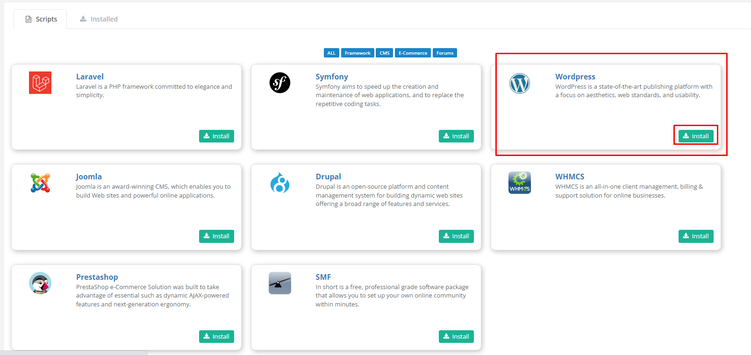Screen dimensions: 751x355
Task: Switch to the Installed tab
Action: (x=99, y=19)
